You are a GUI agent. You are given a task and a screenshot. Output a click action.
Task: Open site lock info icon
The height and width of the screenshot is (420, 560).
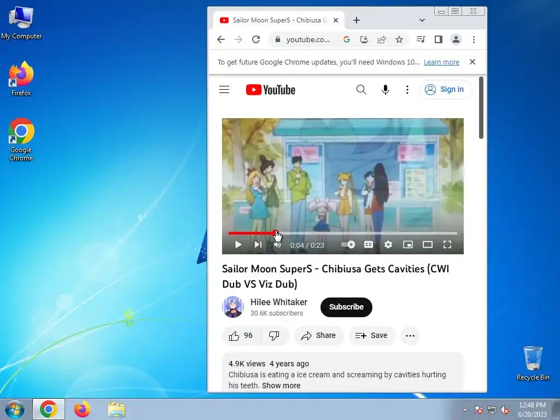pos(277,39)
